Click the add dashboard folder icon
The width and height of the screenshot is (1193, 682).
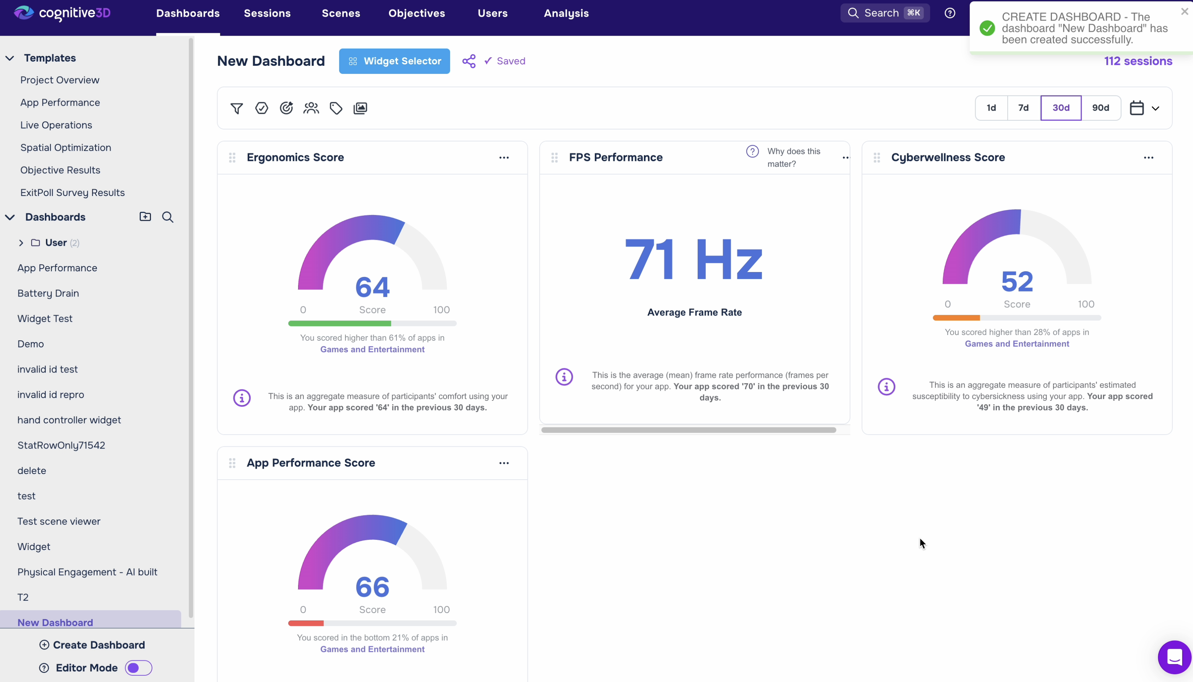pyautogui.click(x=145, y=216)
